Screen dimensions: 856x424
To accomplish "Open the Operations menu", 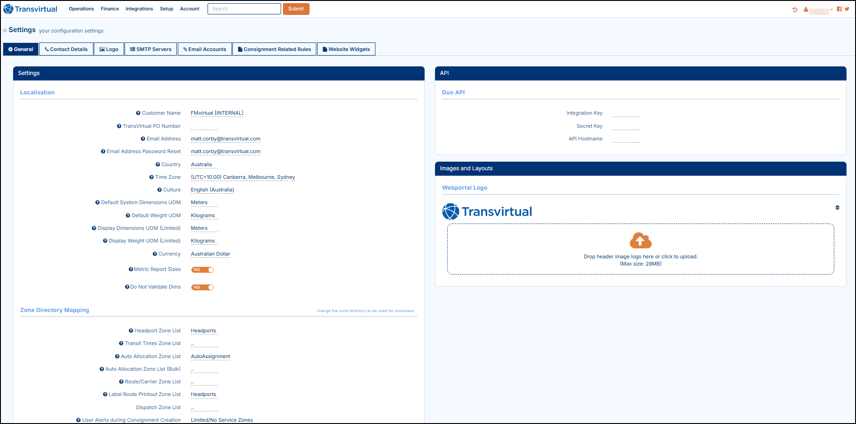I will click(81, 9).
